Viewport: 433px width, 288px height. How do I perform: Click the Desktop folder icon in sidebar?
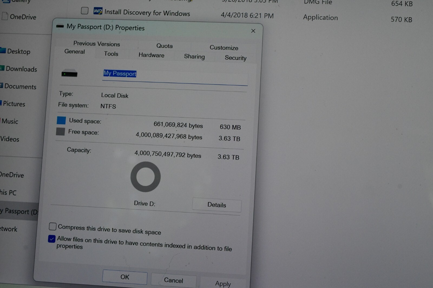click(3, 51)
